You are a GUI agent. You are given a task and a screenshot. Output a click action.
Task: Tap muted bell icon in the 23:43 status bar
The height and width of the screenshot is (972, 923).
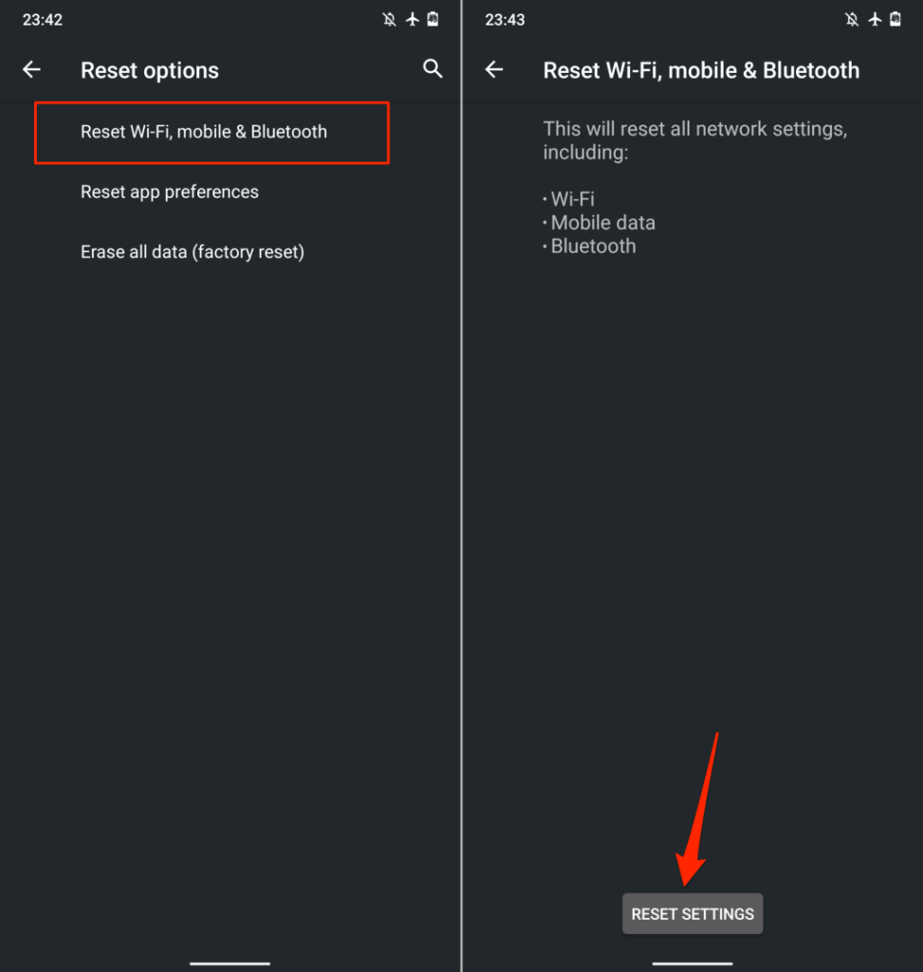pyautogui.click(x=852, y=19)
